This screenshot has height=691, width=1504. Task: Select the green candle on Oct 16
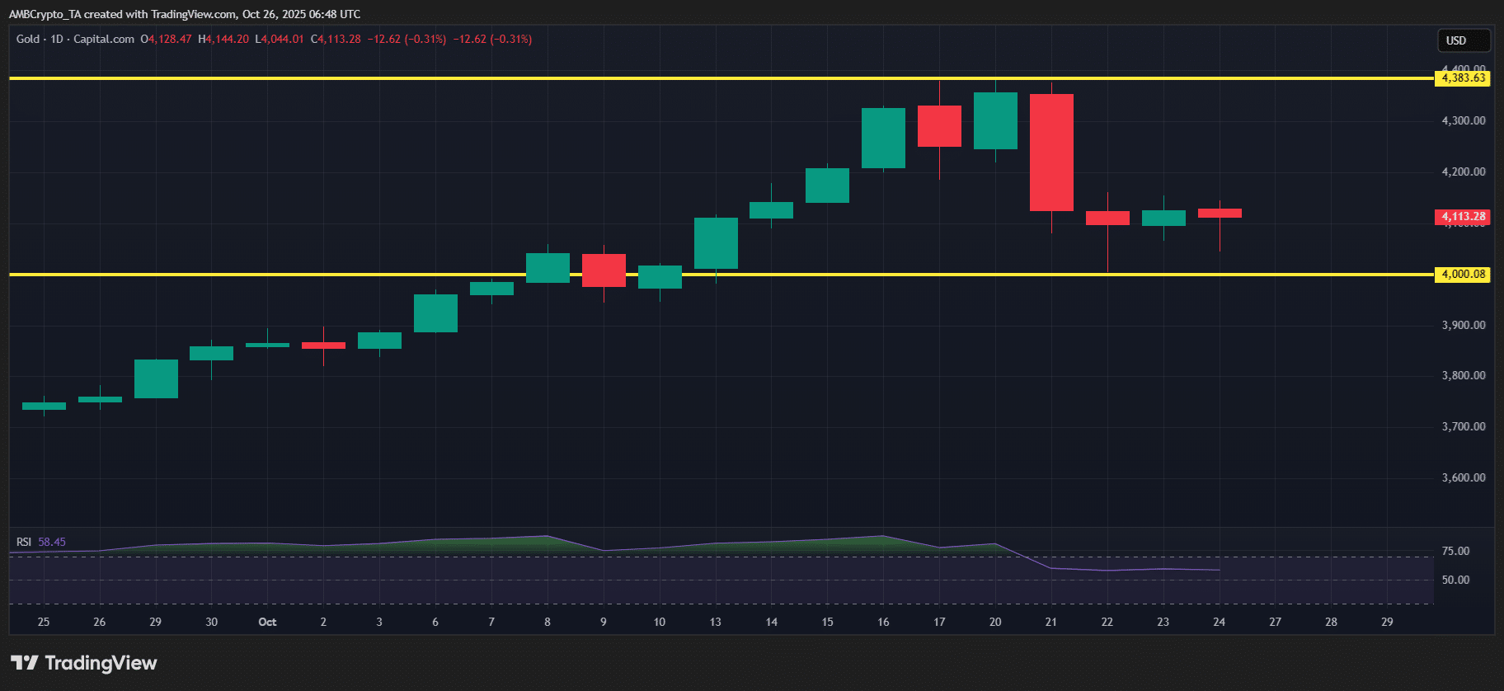(x=883, y=138)
